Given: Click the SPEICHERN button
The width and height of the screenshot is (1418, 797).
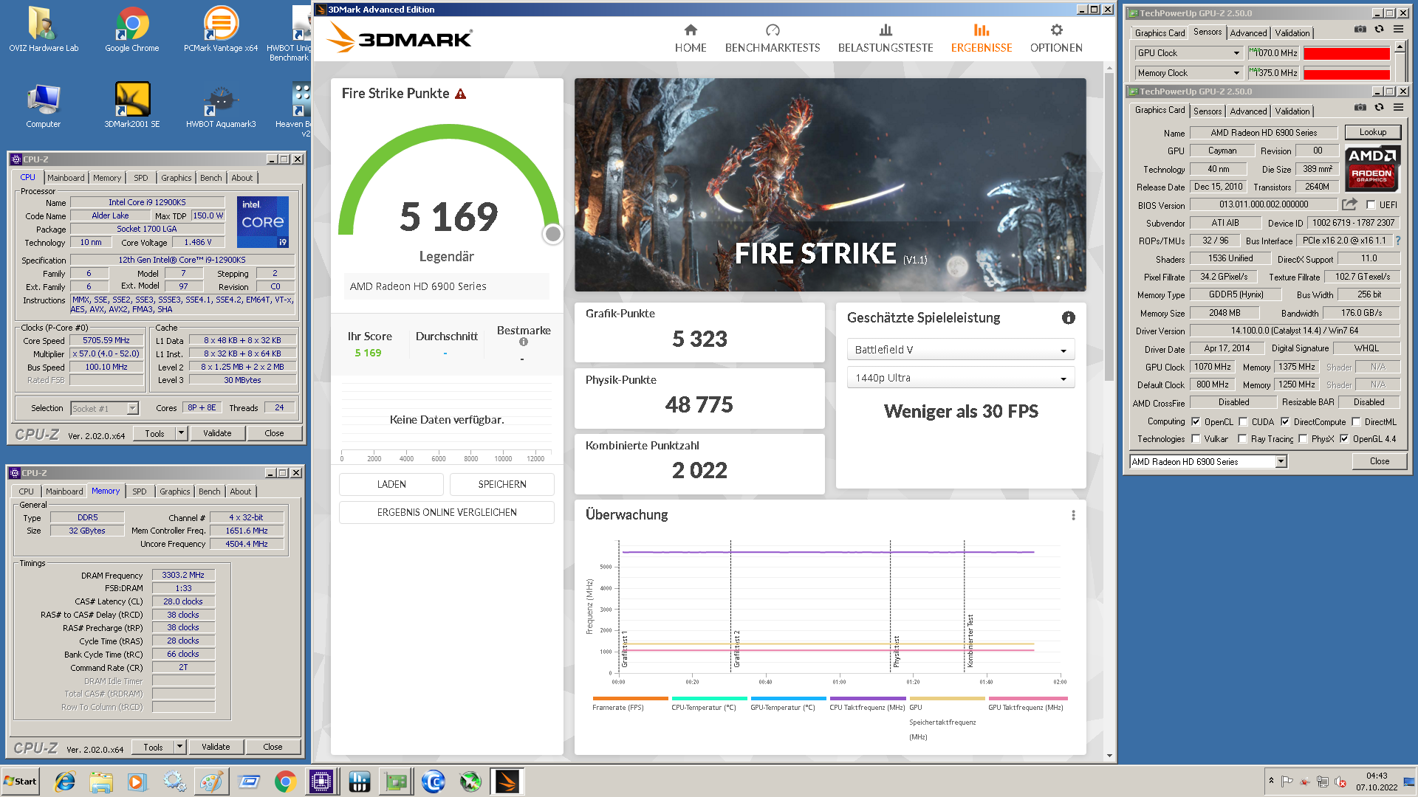Looking at the screenshot, I should tap(502, 485).
